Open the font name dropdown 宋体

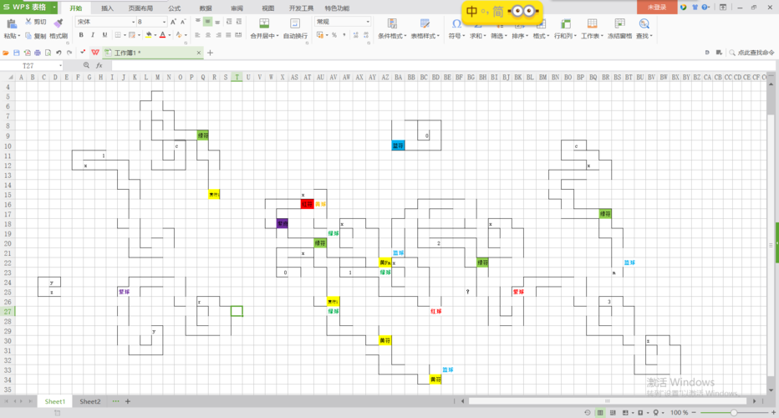[x=131, y=22]
